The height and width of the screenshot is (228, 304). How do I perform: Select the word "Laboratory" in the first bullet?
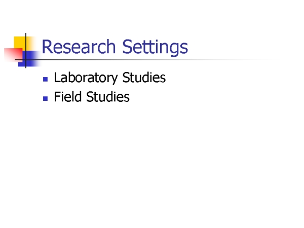click(x=86, y=78)
